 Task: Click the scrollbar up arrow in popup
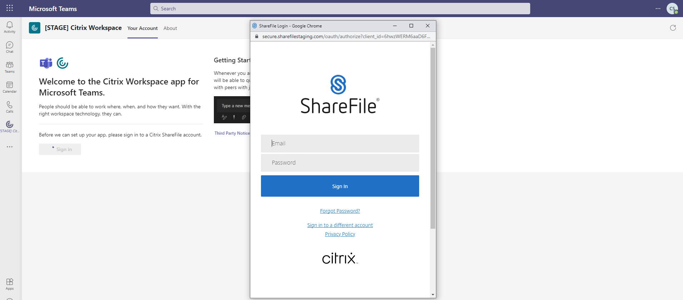click(x=433, y=45)
